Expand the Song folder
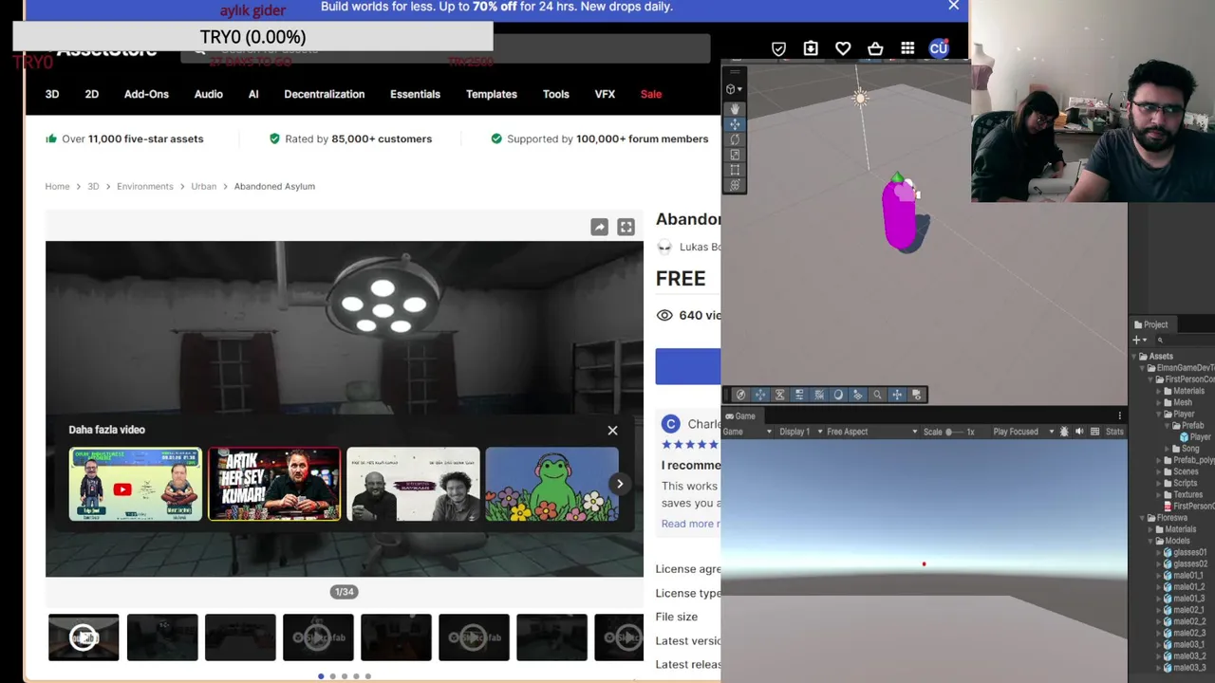The width and height of the screenshot is (1215, 683). [1169, 449]
